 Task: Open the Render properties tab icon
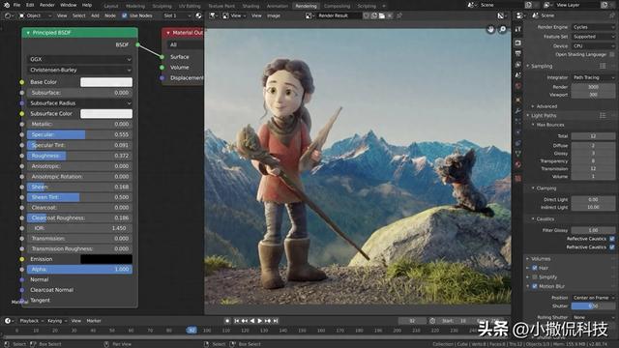click(x=518, y=43)
